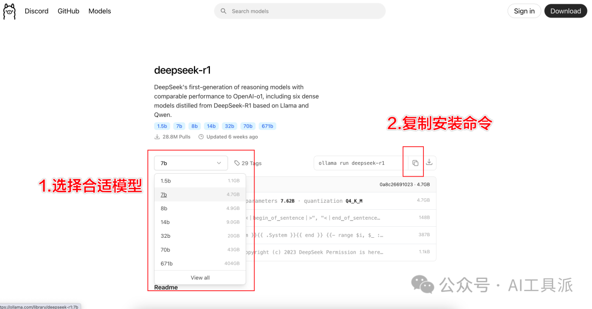
Task: Choose 1.5b 1.1GB in the dropdown list
Action: click(200, 181)
